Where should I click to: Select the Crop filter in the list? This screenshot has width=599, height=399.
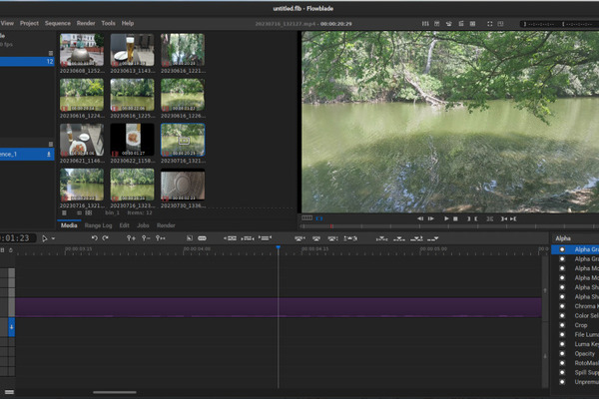tap(581, 324)
